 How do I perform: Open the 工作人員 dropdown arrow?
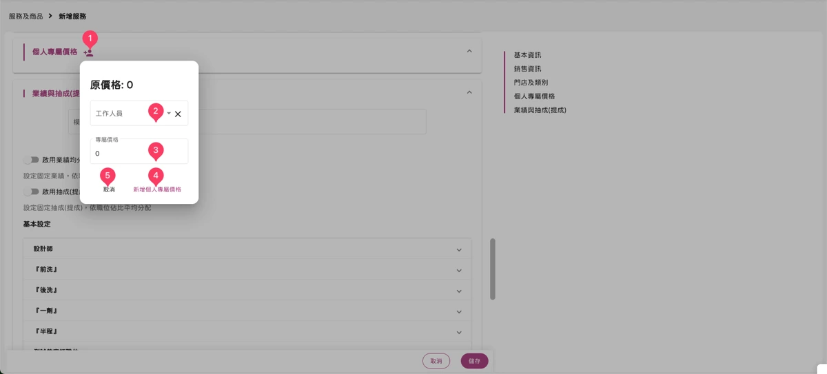tap(169, 114)
